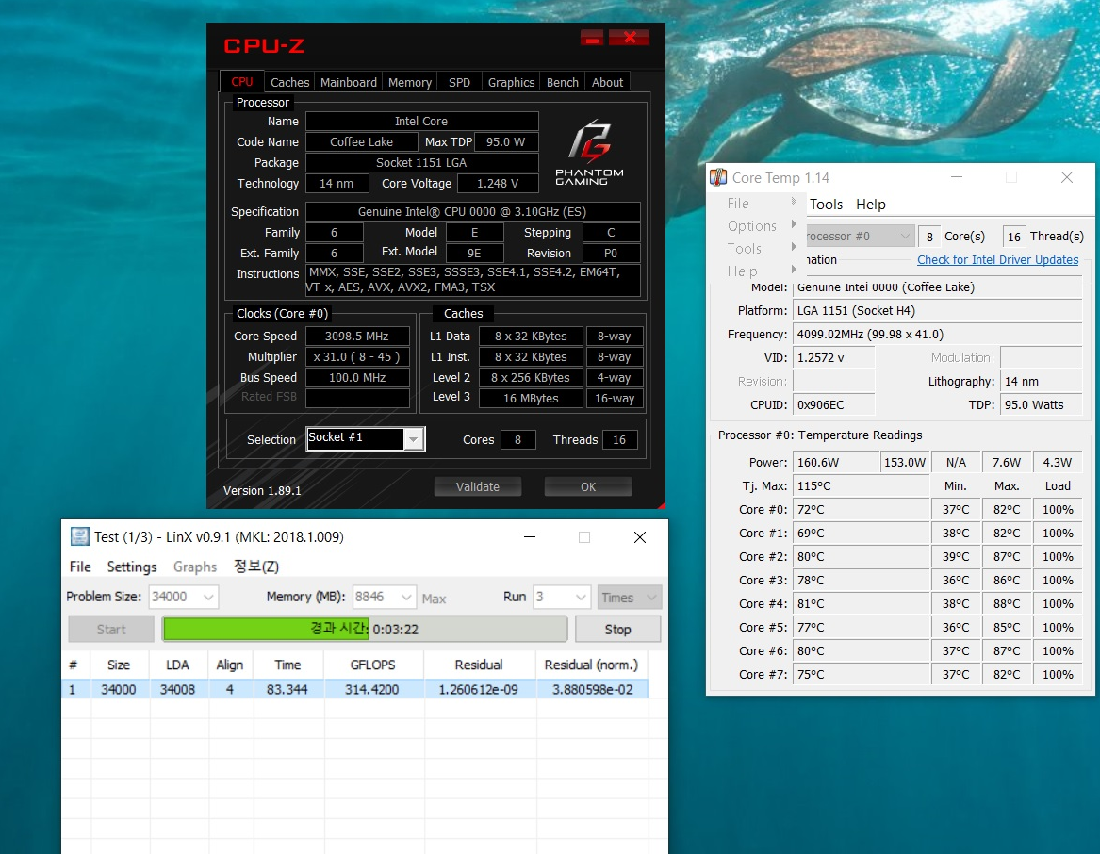This screenshot has height=854, width=1100.
Task: Click the Residual (norm.) column header
Action: click(591, 665)
